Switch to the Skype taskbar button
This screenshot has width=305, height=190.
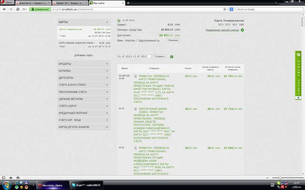(x=87, y=185)
